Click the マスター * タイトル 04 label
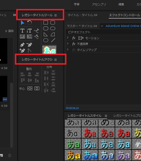This screenshot has width=141, height=161. click(82, 26)
